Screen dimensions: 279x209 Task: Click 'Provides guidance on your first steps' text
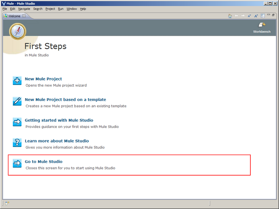tap(72, 127)
